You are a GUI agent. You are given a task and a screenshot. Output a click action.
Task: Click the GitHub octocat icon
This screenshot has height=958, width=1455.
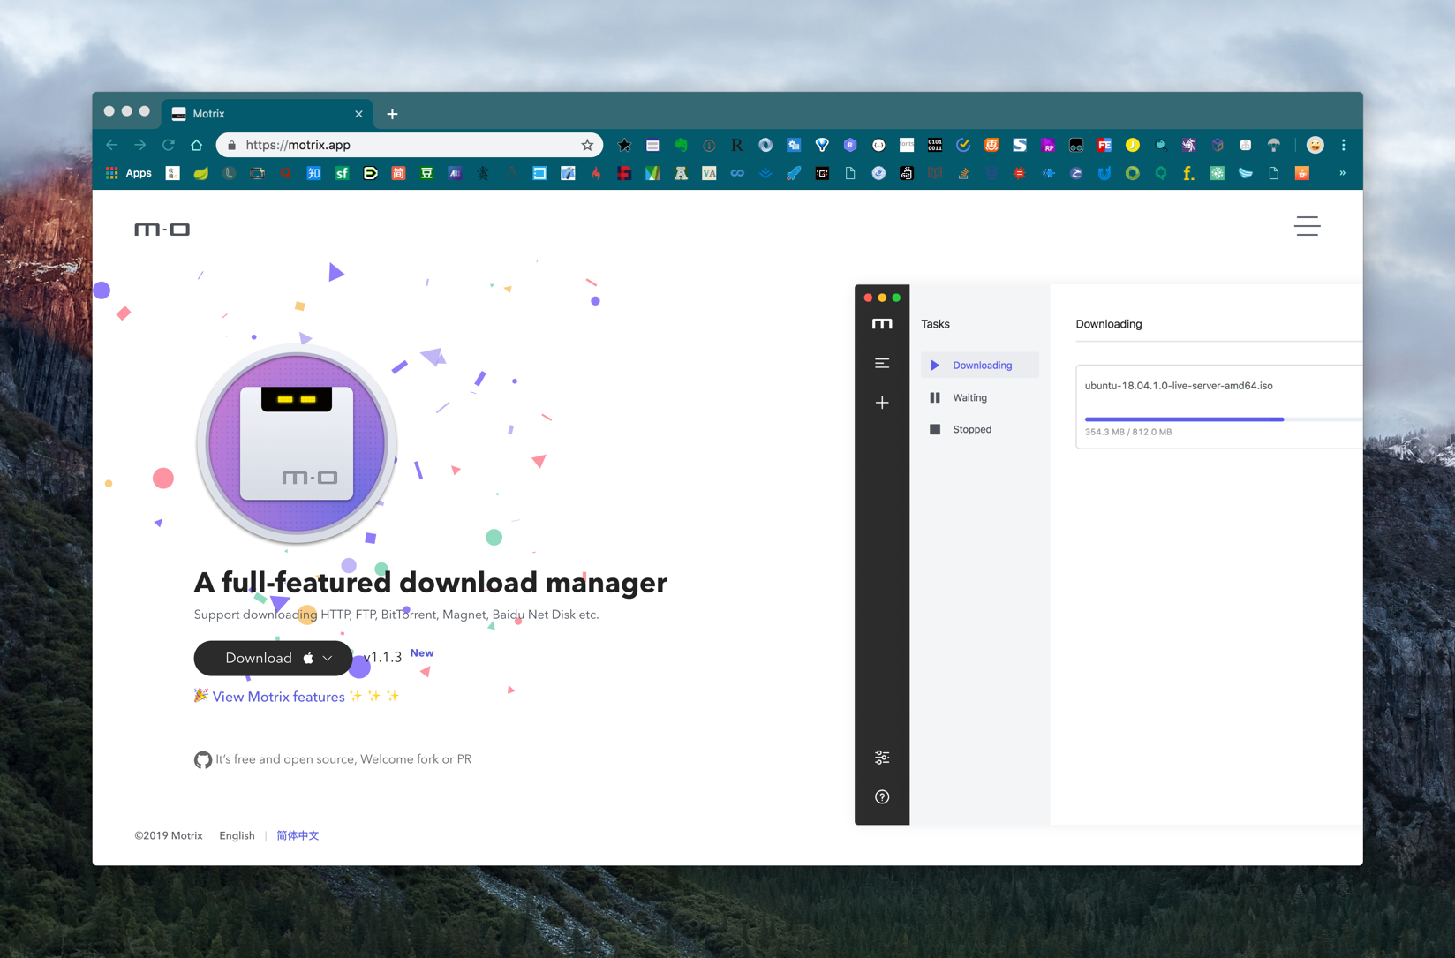click(203, 759)
